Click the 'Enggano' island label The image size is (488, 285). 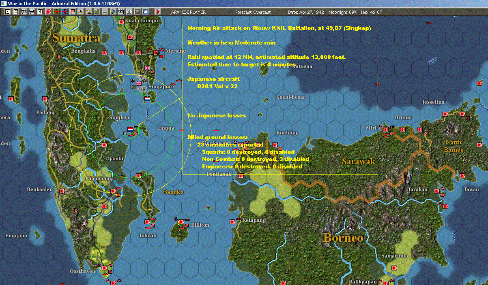click(x=16, y=235)
